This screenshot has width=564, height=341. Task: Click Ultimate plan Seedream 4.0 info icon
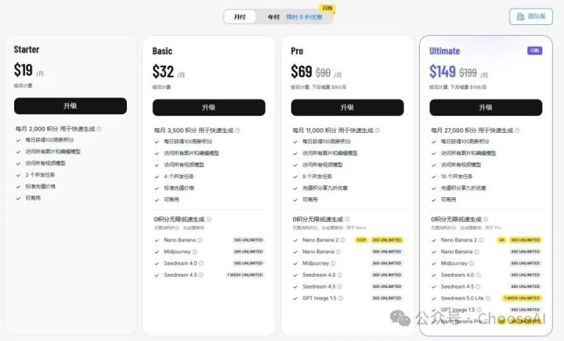point(479,275)
